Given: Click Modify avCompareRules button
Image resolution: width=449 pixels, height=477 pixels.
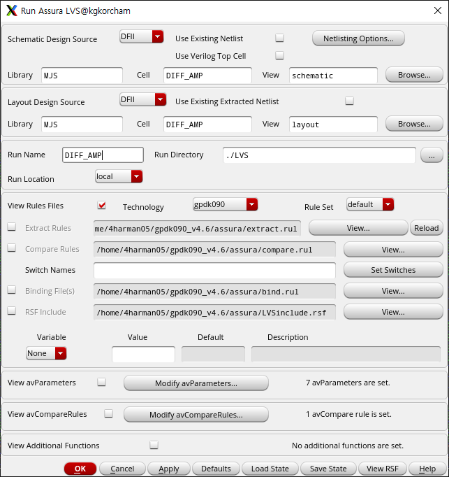Looking at the screenshot, I should (196, 415).
